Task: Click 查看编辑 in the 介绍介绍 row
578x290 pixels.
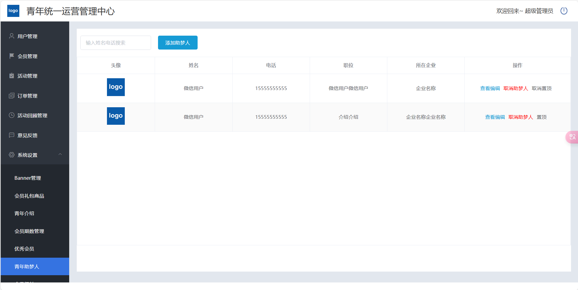Action: 495,117
